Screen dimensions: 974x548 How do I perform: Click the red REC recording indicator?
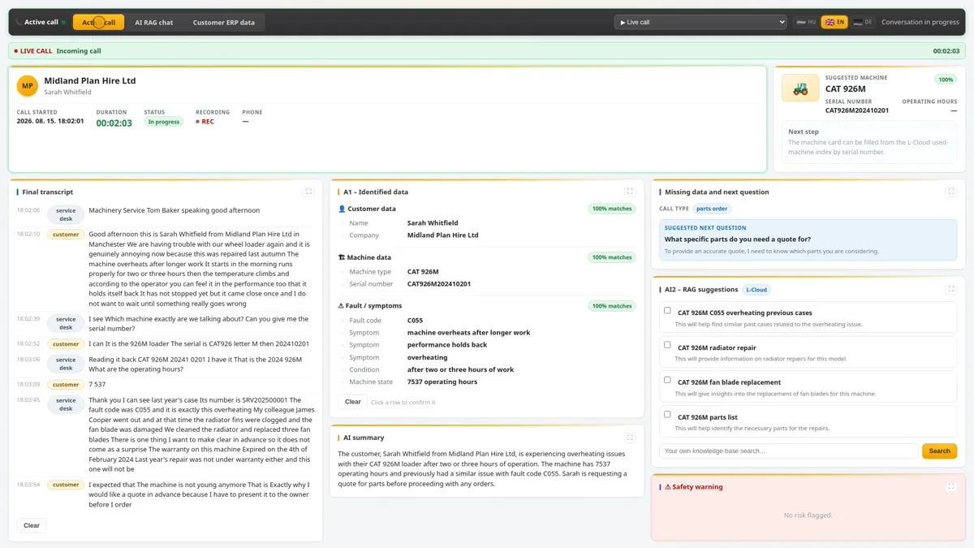click(205, 122)
